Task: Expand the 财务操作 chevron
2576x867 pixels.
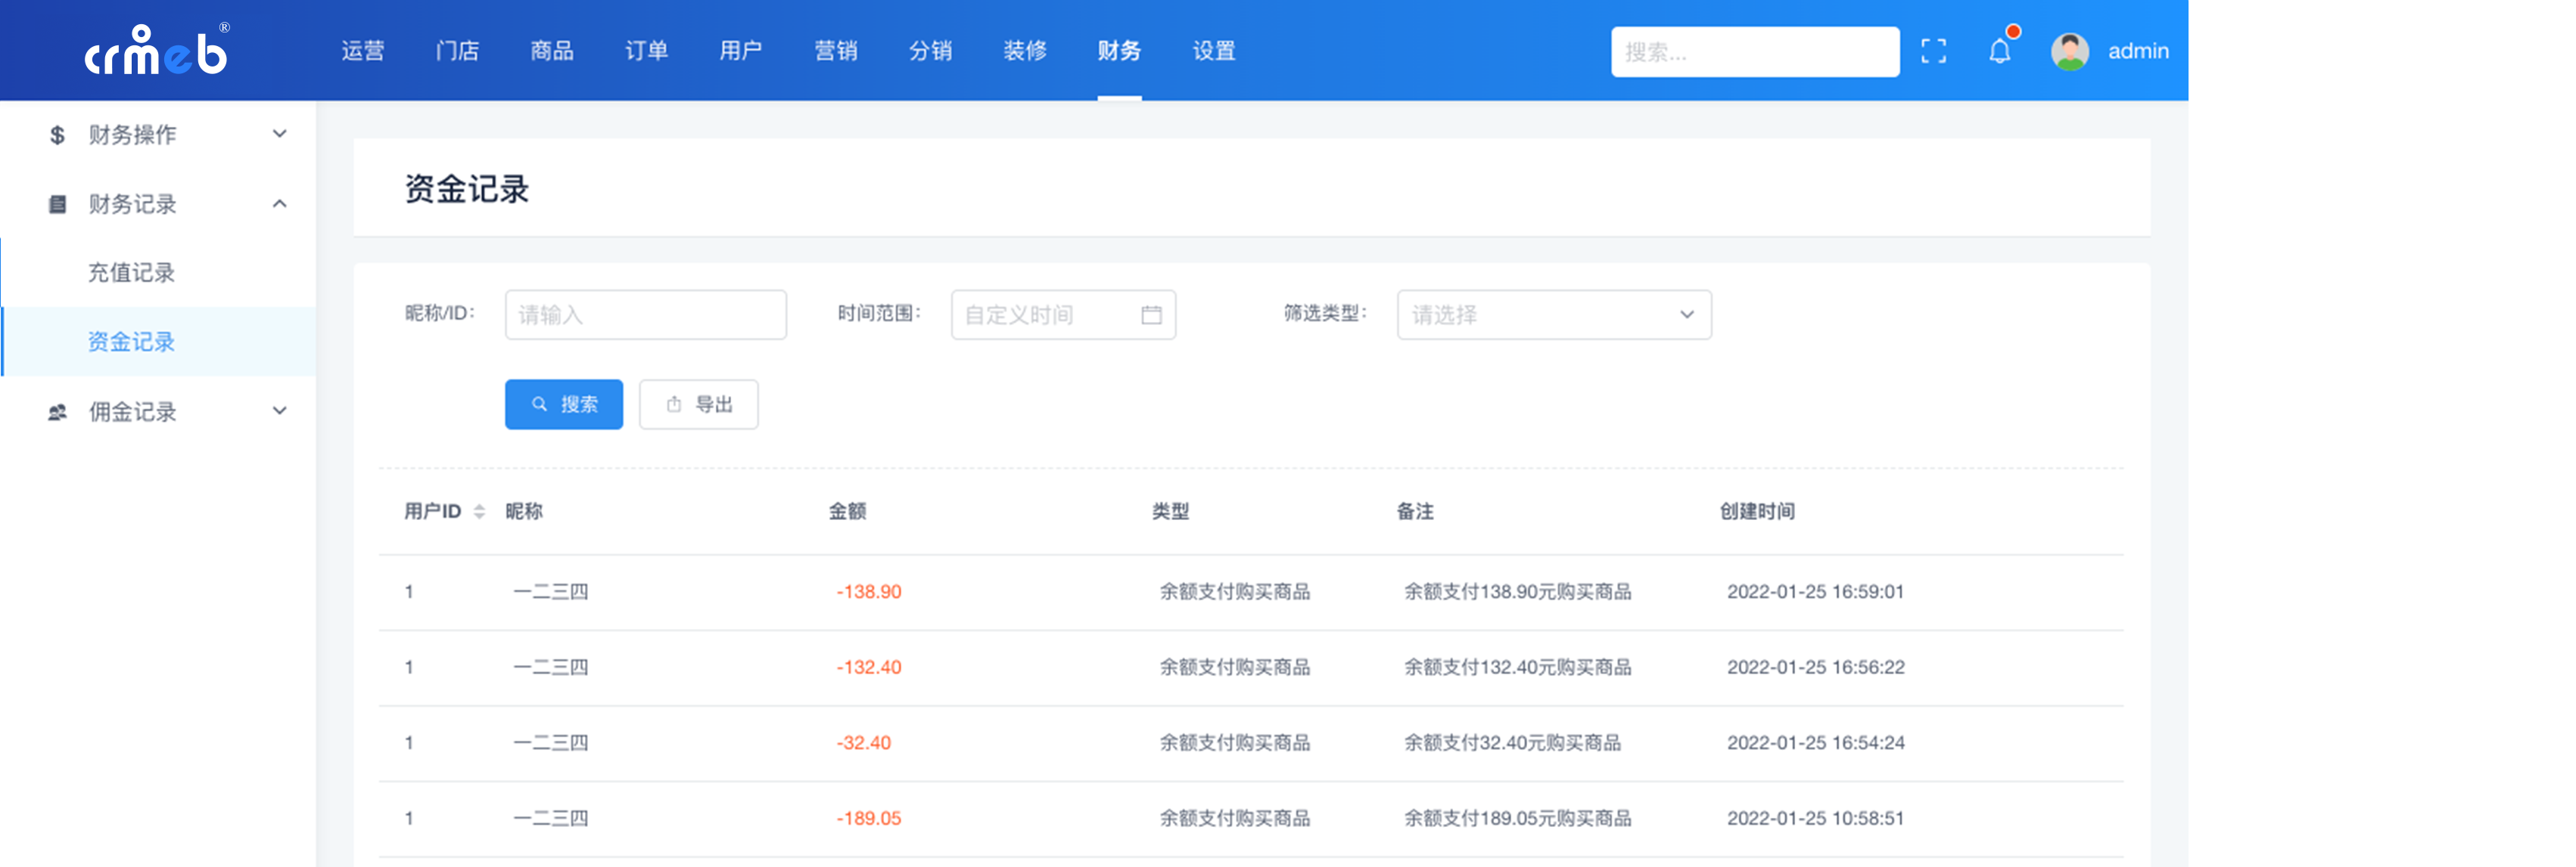Action: pos(280,134)
